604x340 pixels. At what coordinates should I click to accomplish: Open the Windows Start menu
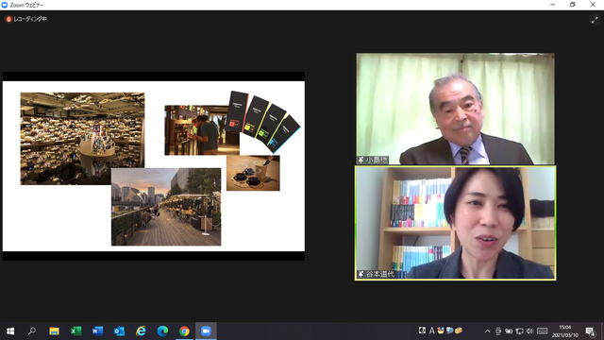click(10, 331)
